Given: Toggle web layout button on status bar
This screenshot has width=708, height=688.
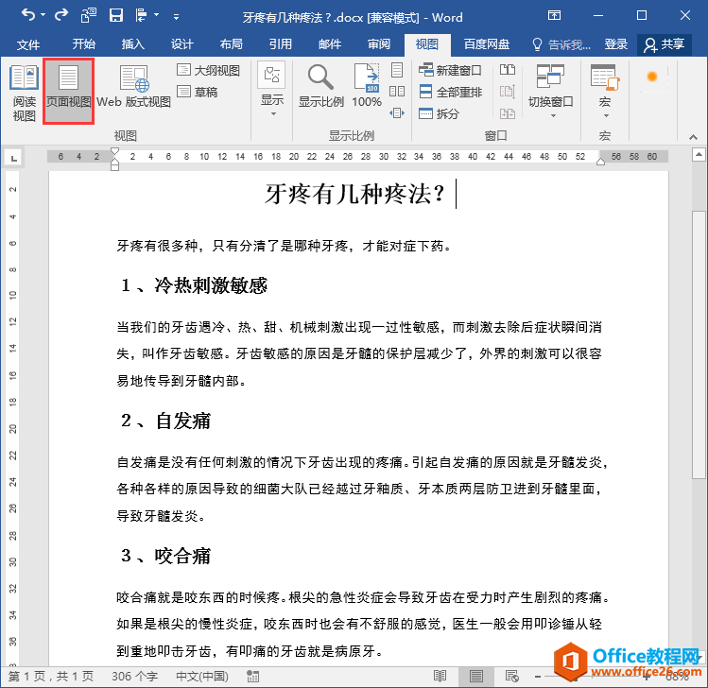Looking at the screenshot, I should (x=512, y=676).
